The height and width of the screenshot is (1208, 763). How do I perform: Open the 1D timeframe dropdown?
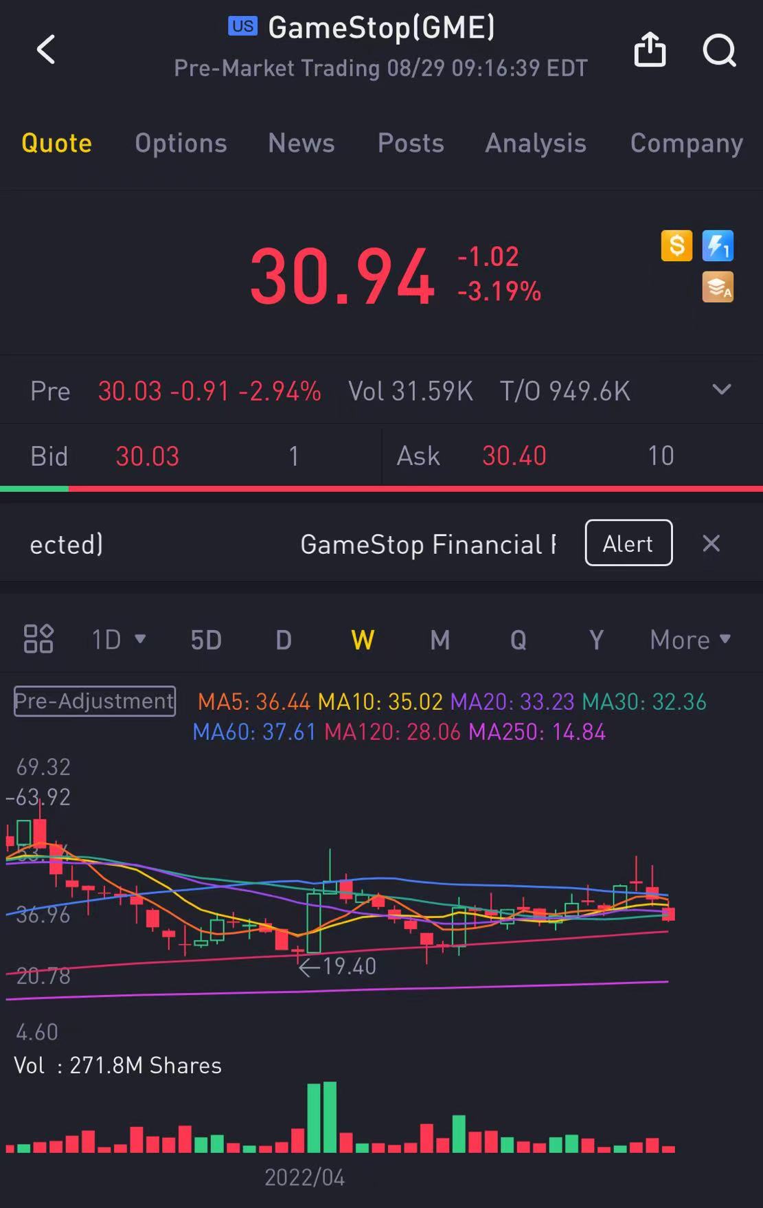(x=118, y=640)
